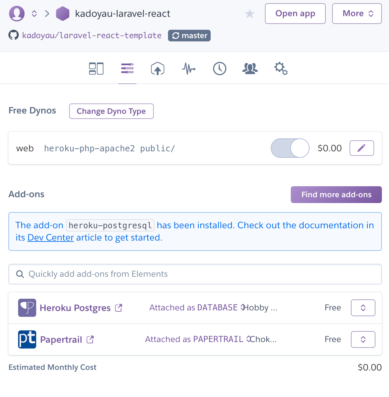Expand the More dropdown menu
The image size is (389, 397).
[x=357, y=14]
